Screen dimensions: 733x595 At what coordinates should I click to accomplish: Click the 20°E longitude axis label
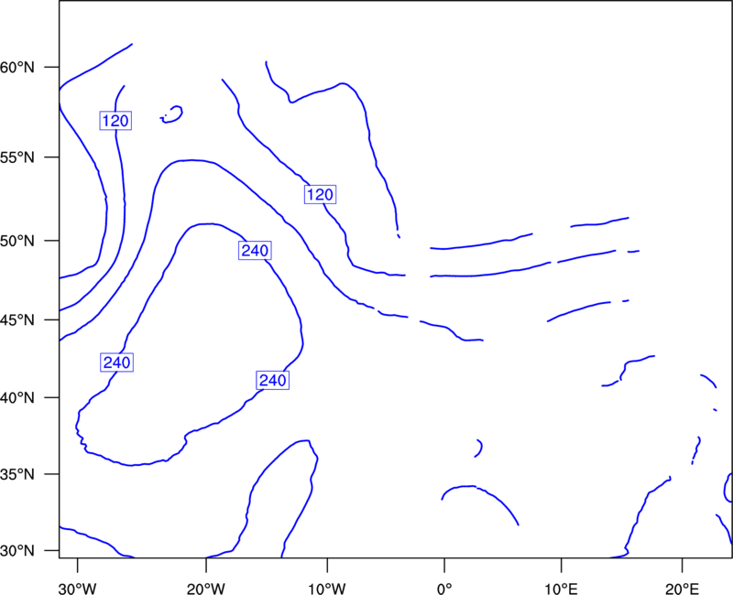[682, 589]
